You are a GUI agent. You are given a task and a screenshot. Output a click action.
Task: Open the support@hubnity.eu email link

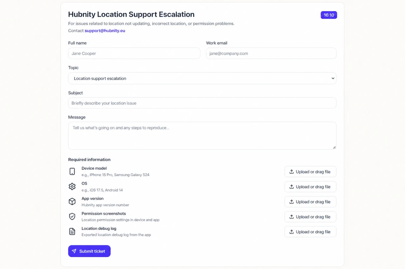pos(105,31)
